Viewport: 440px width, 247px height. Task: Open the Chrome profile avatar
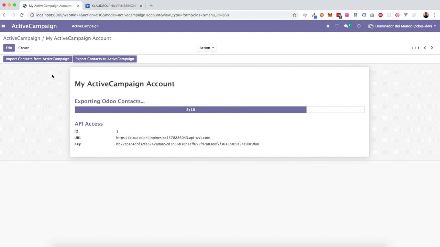click(426, 15)
